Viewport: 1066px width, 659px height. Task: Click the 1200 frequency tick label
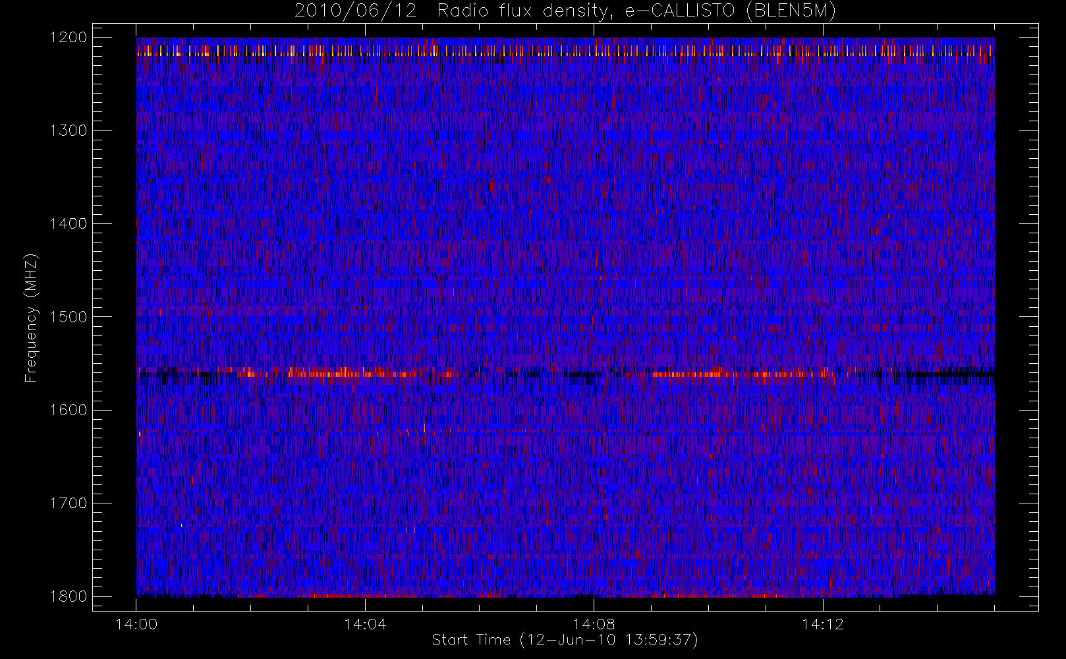69,38
